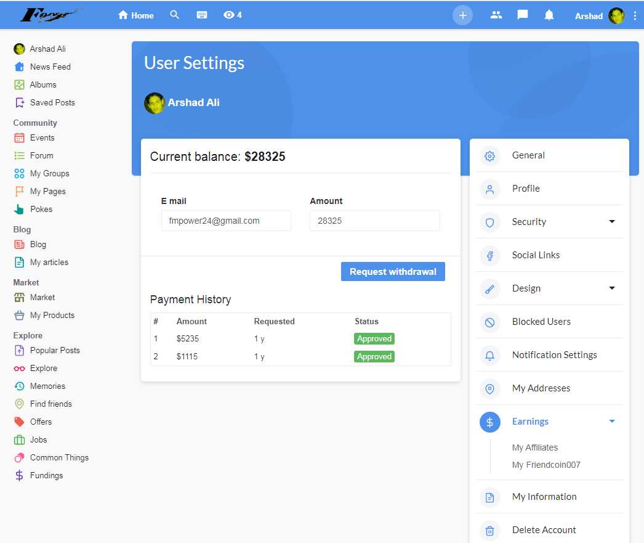Screen dimensions: 644x543
Task: Click General settings gear icon
Action: 489,156
